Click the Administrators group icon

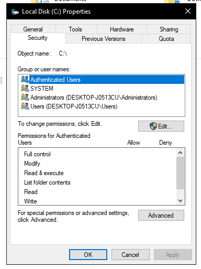25,97
